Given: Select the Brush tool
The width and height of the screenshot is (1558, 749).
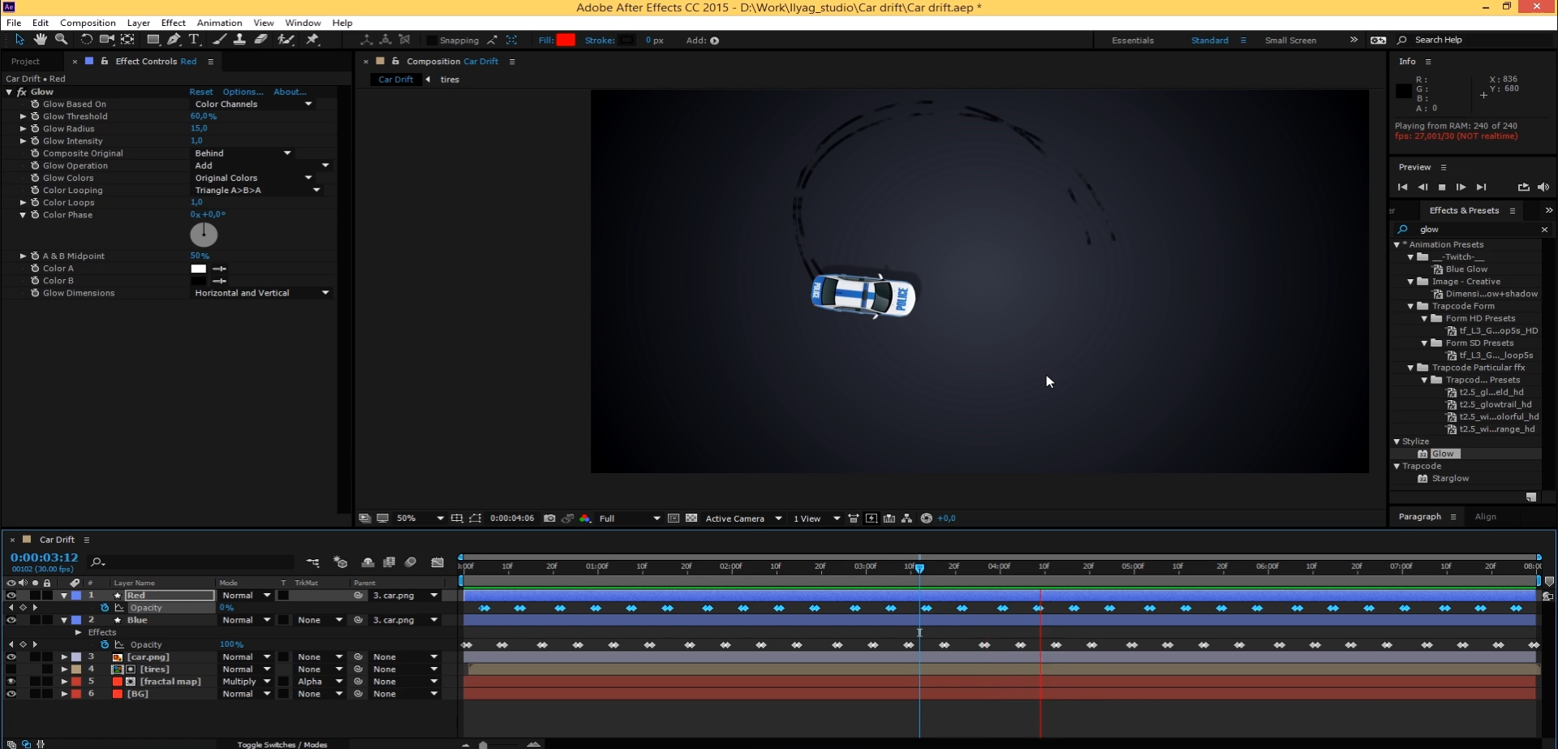Looking at the screenshot, I should click(219, 39).
